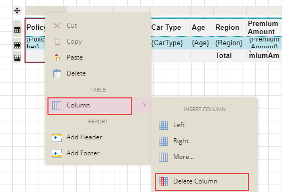The height and width of the screenshot is (192, 282).
Task: Click column handle above Premium Amount
Action: coord(264,11)
